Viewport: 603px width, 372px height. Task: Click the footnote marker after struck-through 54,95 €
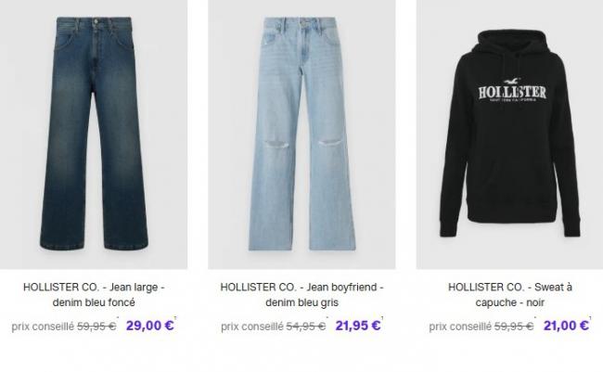pyautogui.click(x=327, y=318)
